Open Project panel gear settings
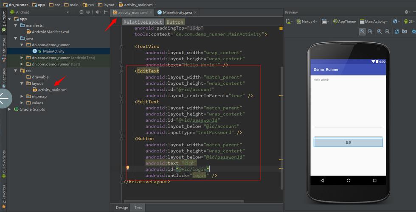 click(97, 12)
